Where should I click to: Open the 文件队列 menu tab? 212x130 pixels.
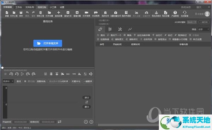pyautogui.click(x=30, y=7)
